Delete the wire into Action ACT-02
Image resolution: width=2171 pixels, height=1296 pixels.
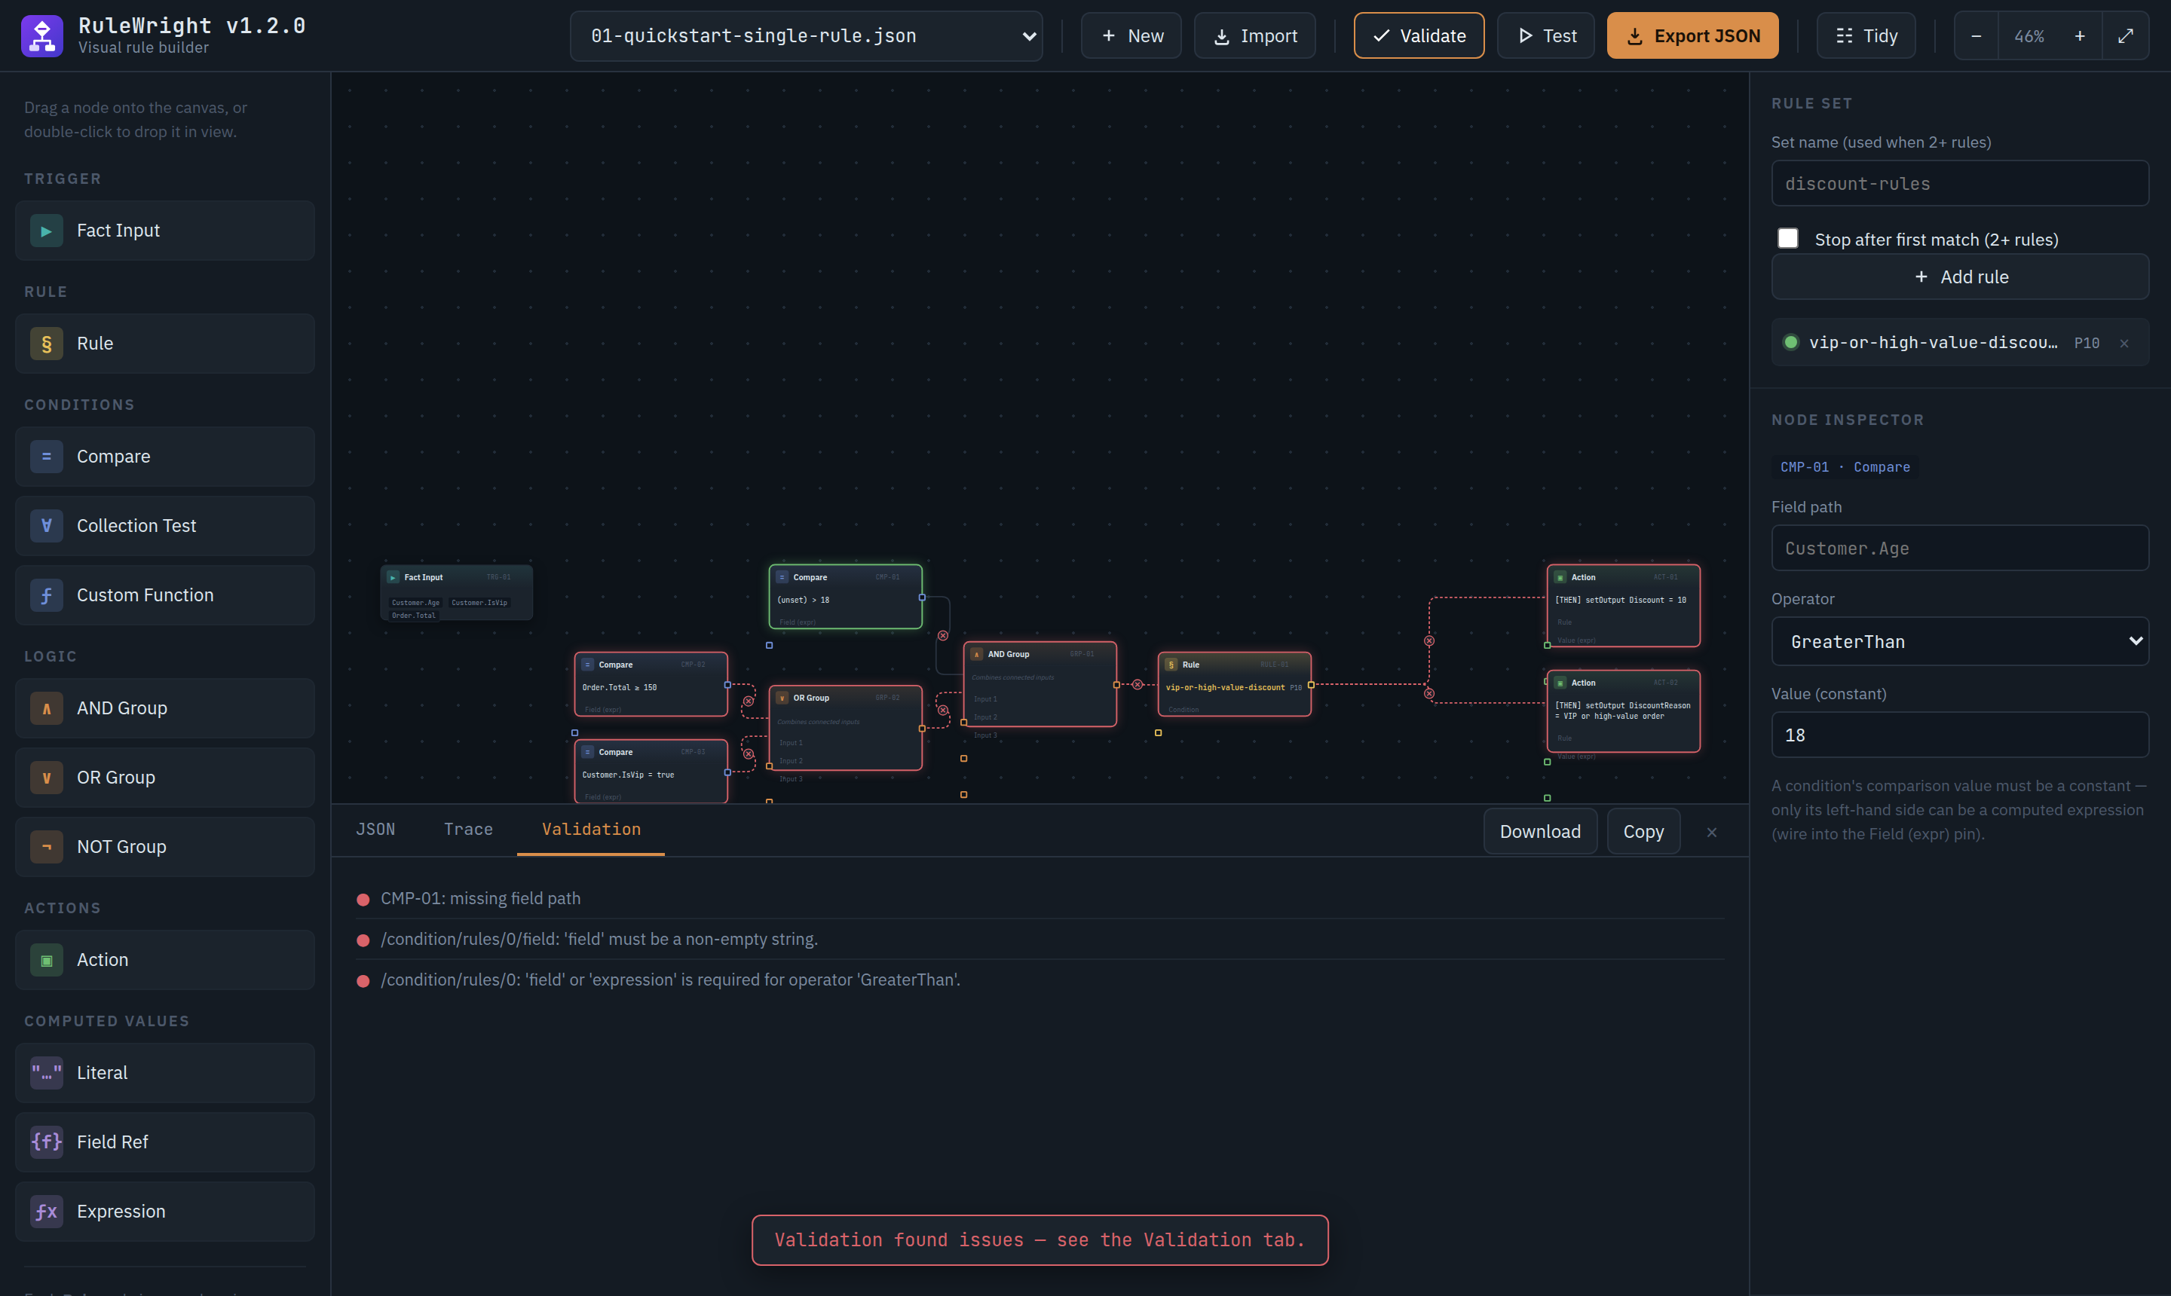coord(1428,694)
